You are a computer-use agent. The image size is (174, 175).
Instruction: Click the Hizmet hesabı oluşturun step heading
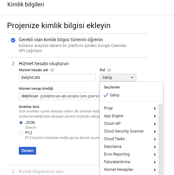pos(44,64)
